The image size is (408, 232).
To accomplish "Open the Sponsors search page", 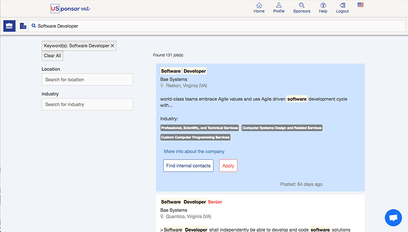I will [x=302, y=8].
